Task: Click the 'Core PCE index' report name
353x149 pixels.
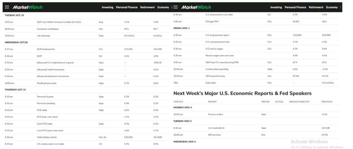Action: [45, 124]
